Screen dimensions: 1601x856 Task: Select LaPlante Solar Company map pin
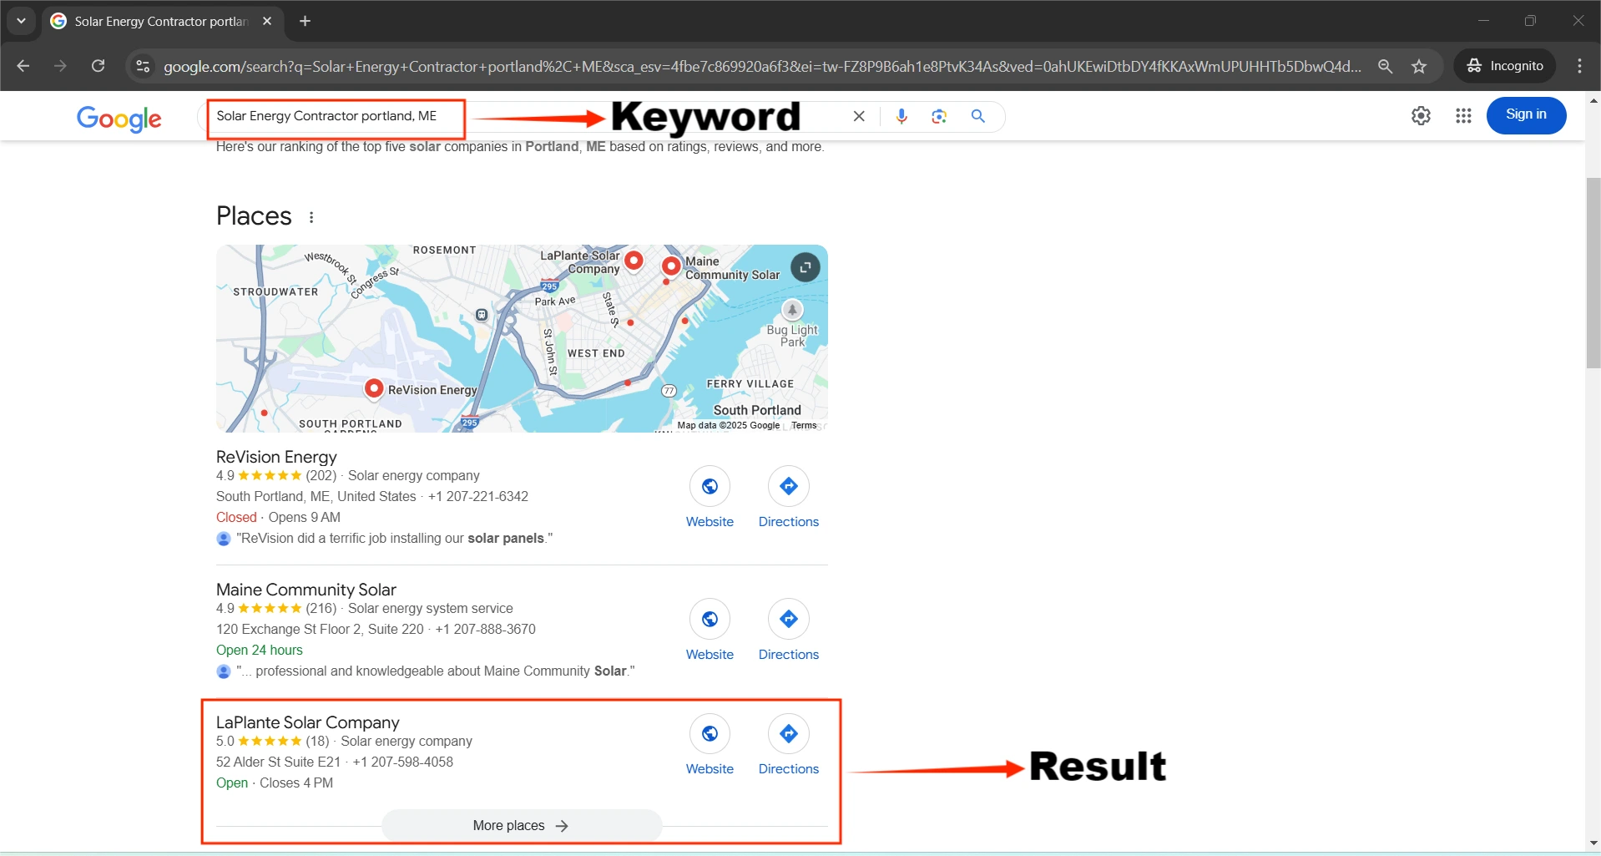pos(634,261)
